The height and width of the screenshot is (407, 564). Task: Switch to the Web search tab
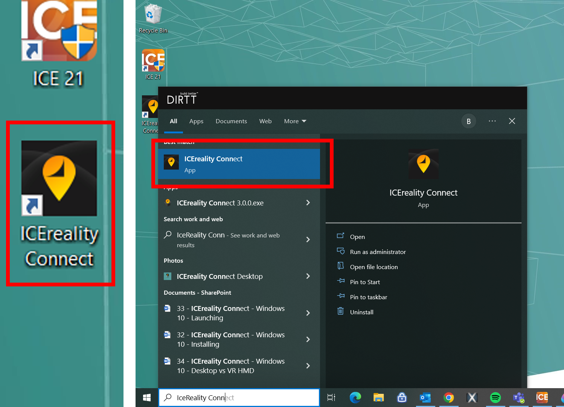pos(265,121)
